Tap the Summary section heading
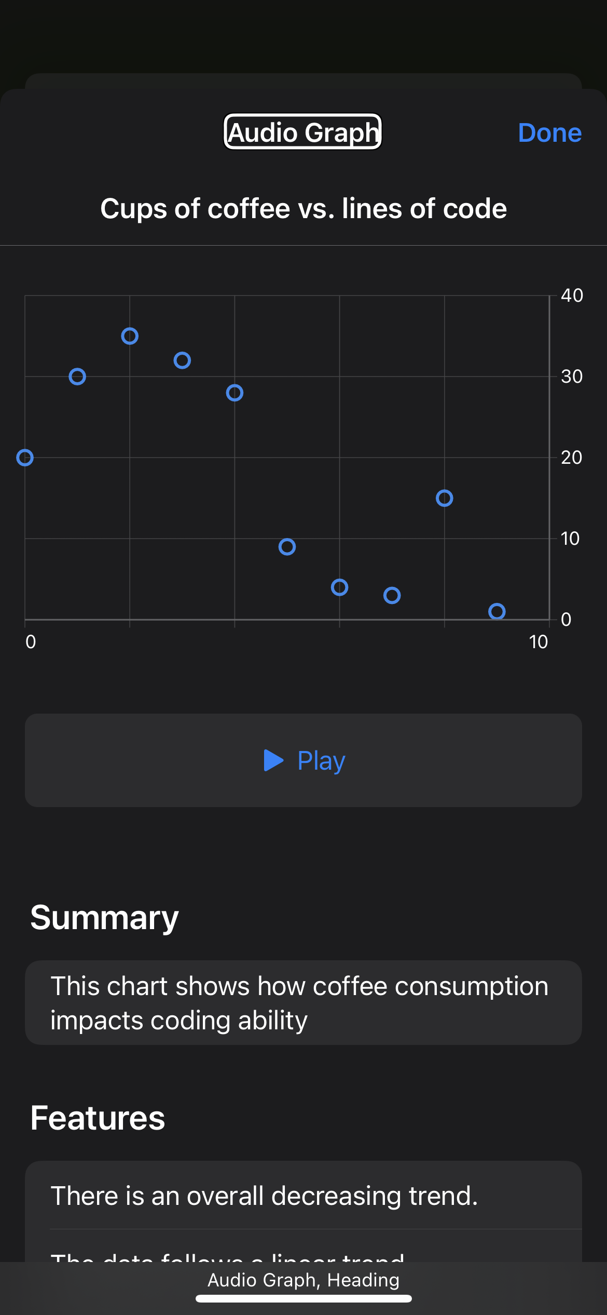Viewport: 607px width, 1315px height. point(105,918)
